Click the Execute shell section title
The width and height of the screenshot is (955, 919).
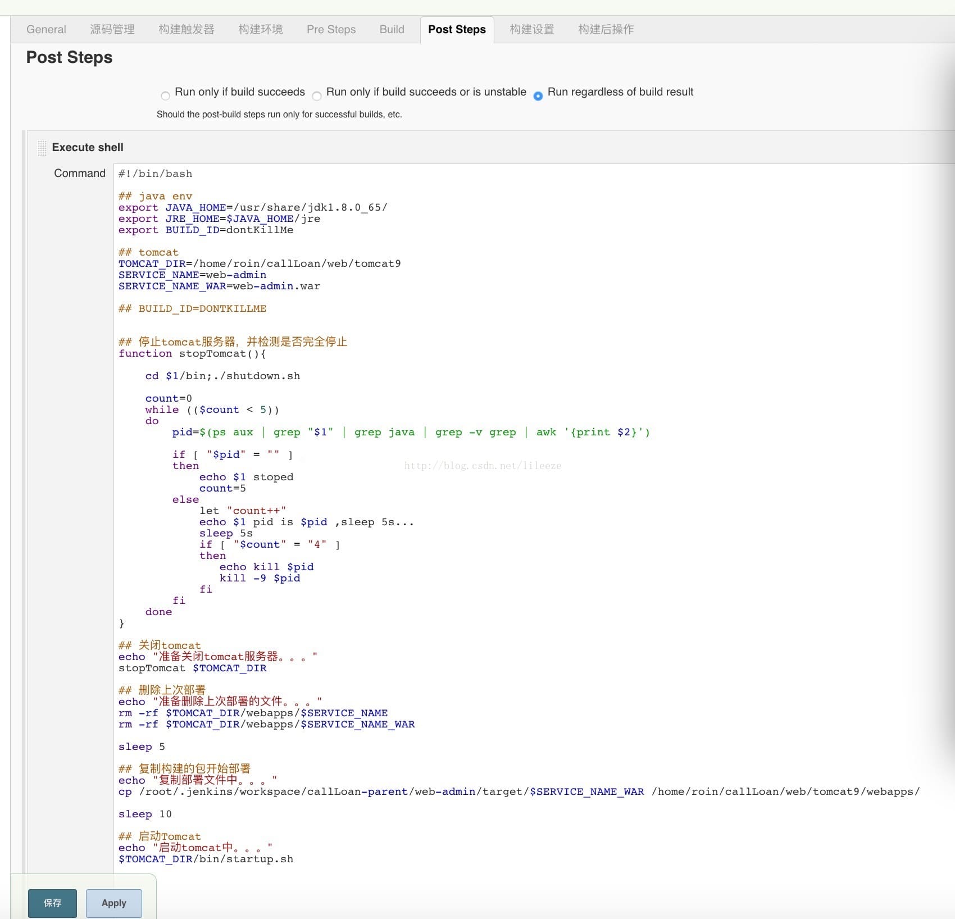click(x=88, y=147)
